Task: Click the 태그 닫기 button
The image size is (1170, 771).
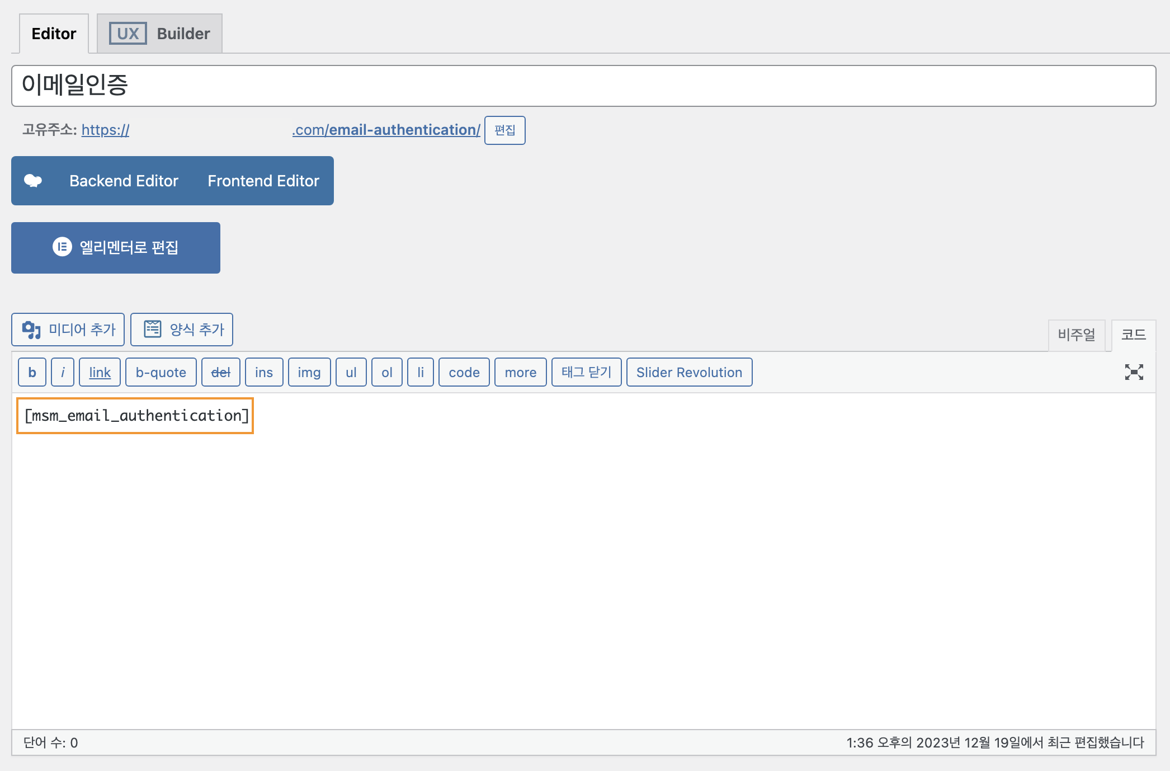Action: (x=587, y=372)
